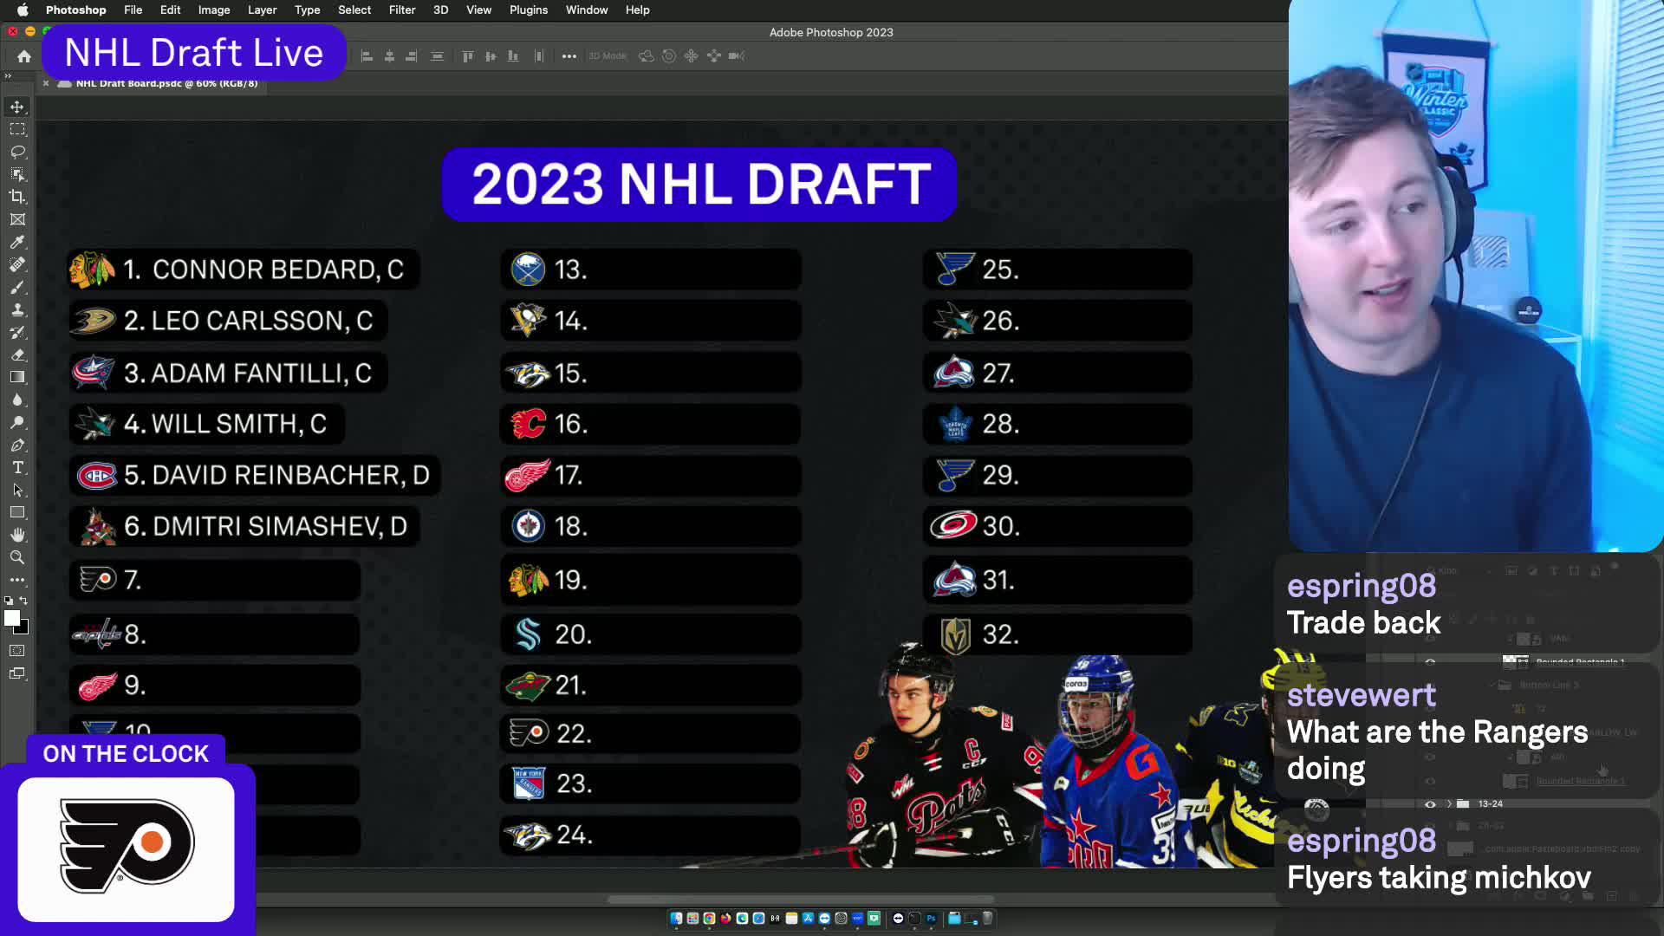Open the Edit Toolbar three-dots button

(x=17, y=580)
